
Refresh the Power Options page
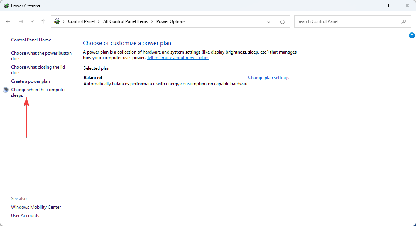coord(283,22)
